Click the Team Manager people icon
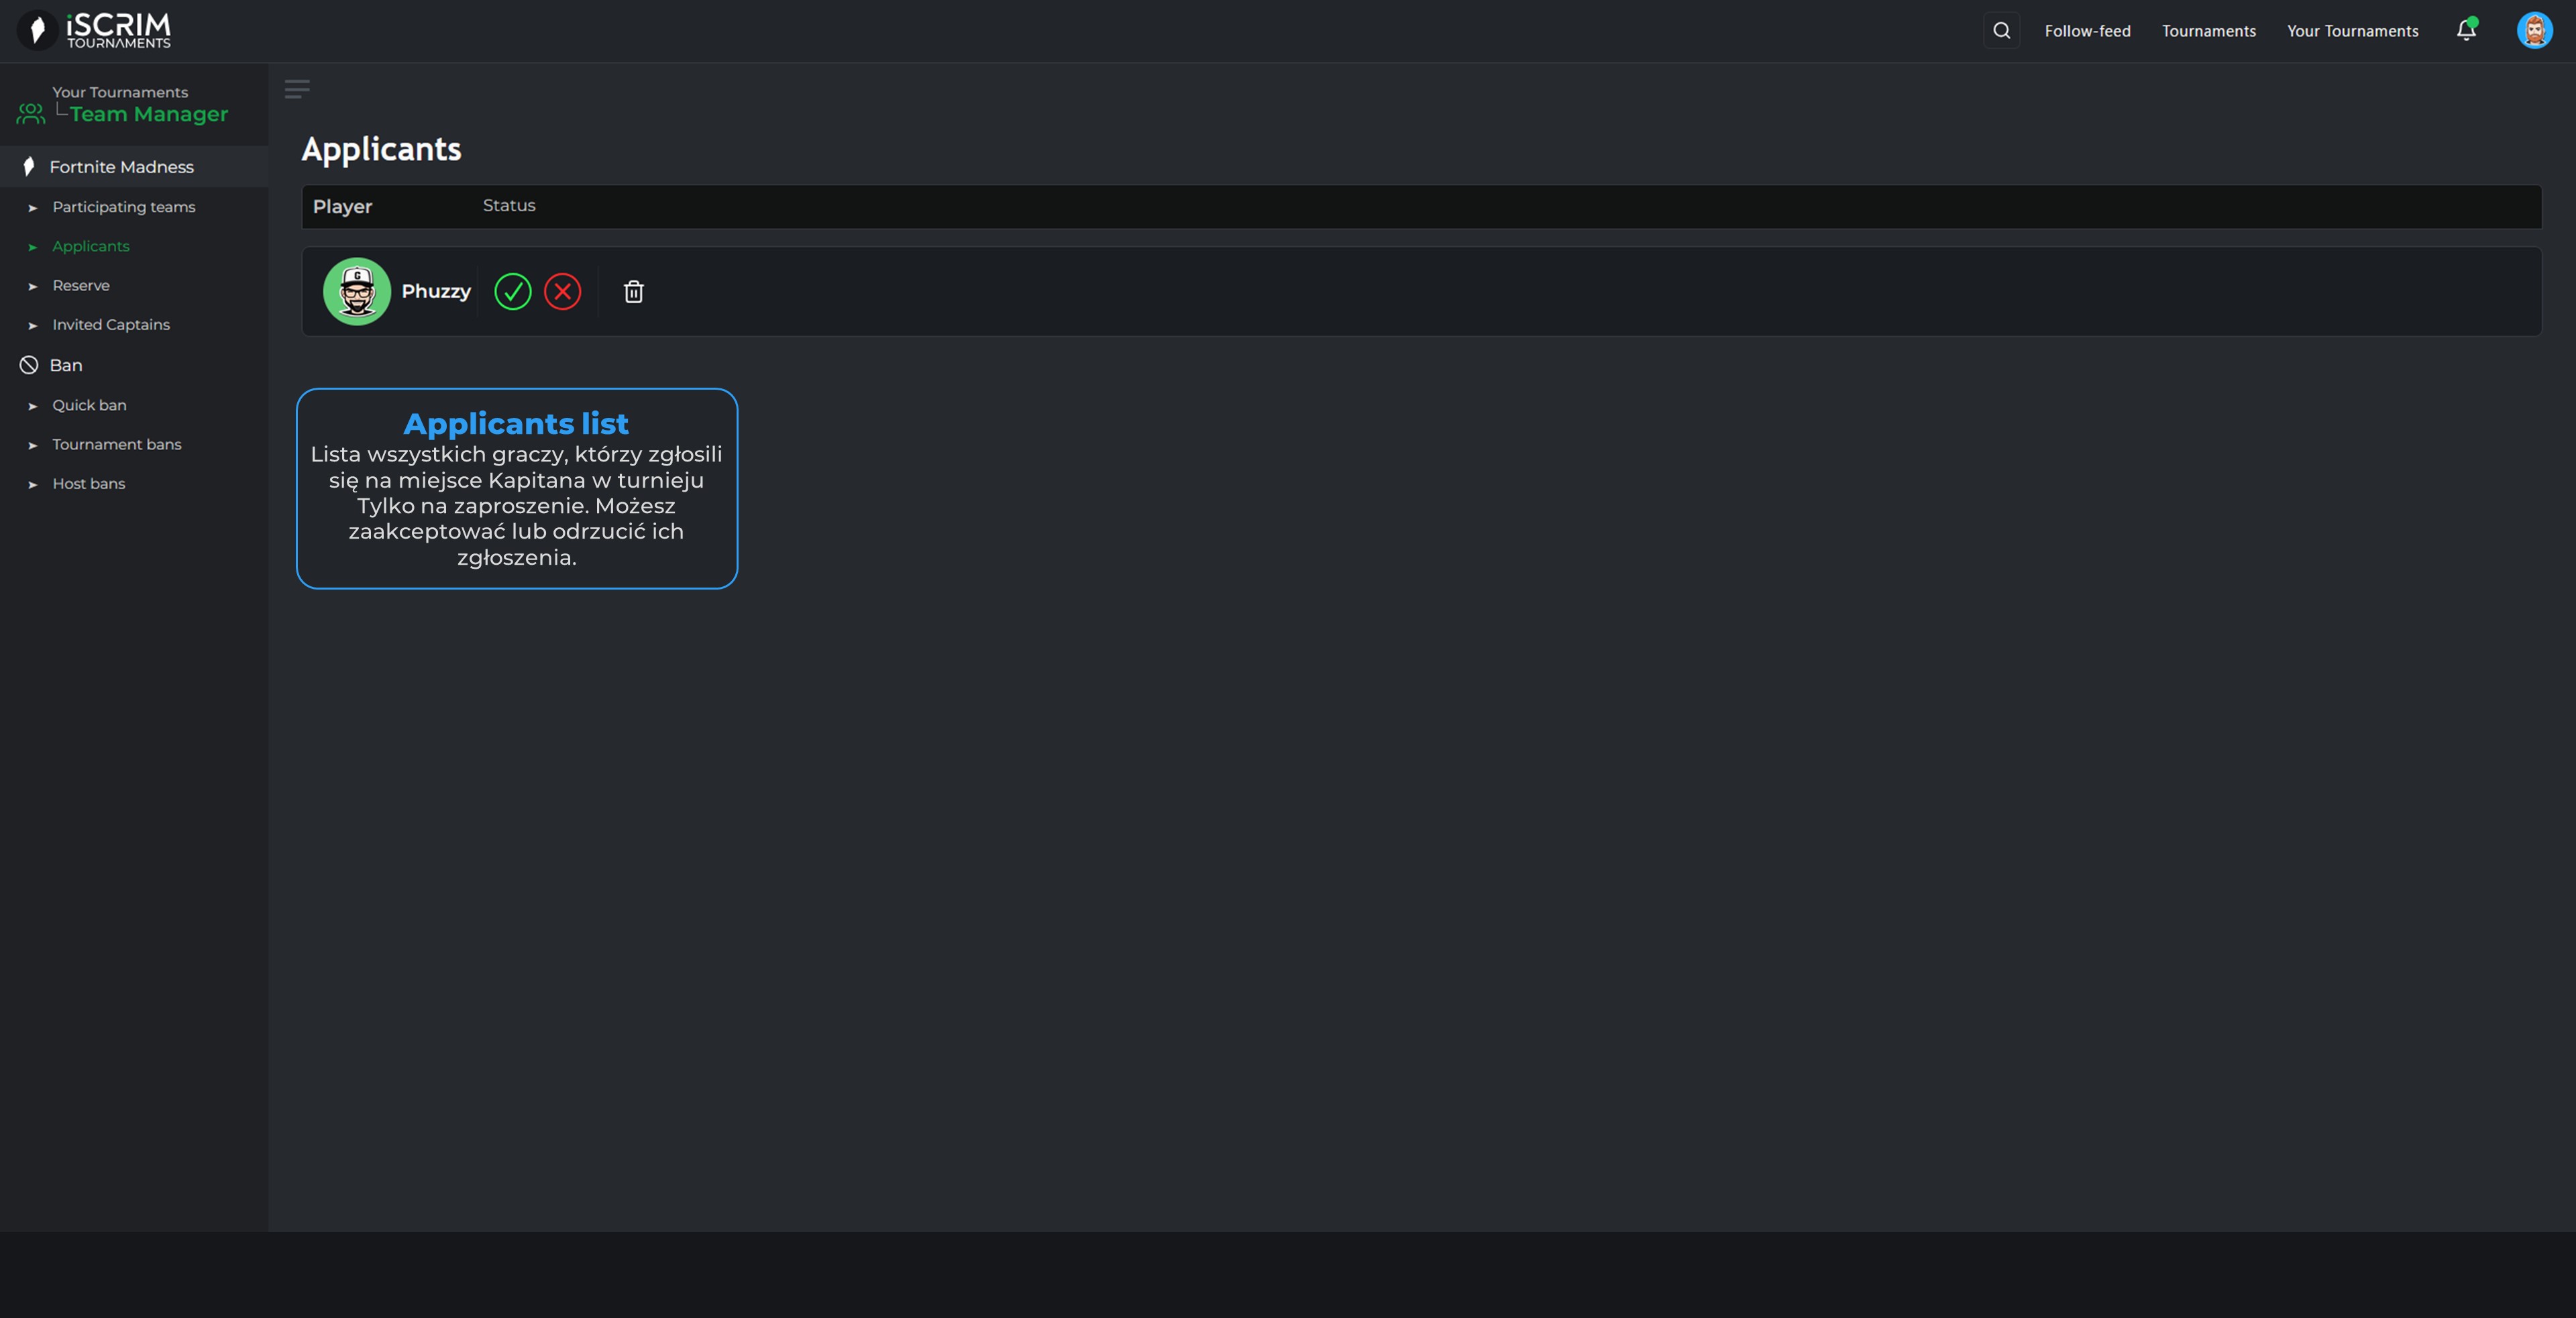Screen dimensions: 2576x1318 coord(31,114)
